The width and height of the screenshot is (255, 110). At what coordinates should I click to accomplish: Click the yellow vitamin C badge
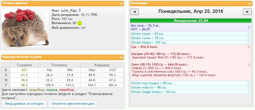coord(79,23)
